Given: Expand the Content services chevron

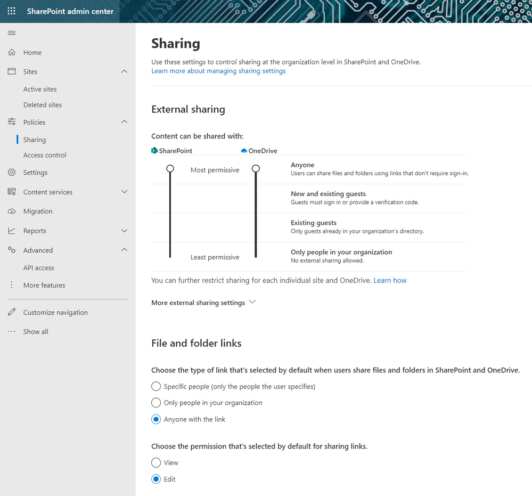Looking at the screenshot, I should point(125,192).
